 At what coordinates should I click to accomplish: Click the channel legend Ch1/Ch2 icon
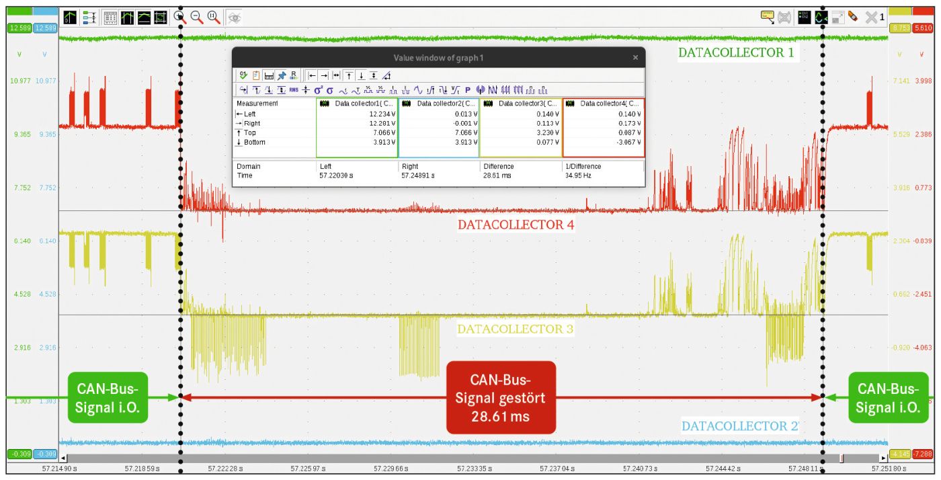804,17
